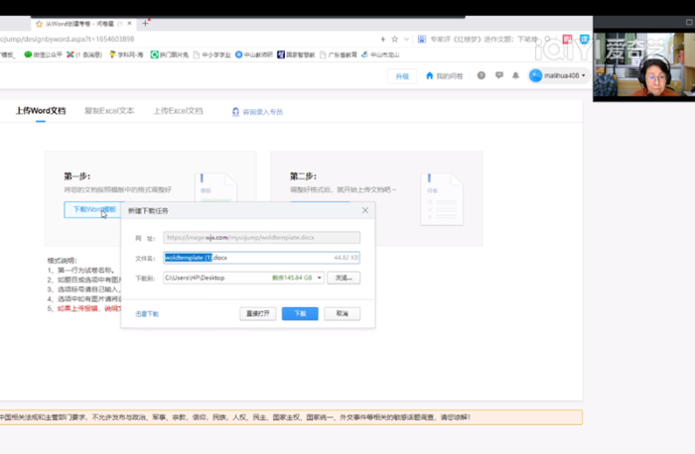Click the mailhua408 profile avatar
Screen dimensions: 695x454
(536, 75)
